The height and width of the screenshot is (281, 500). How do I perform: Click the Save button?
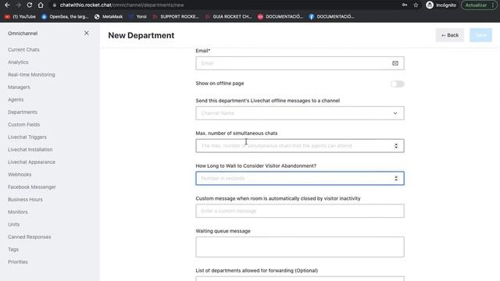480,35
